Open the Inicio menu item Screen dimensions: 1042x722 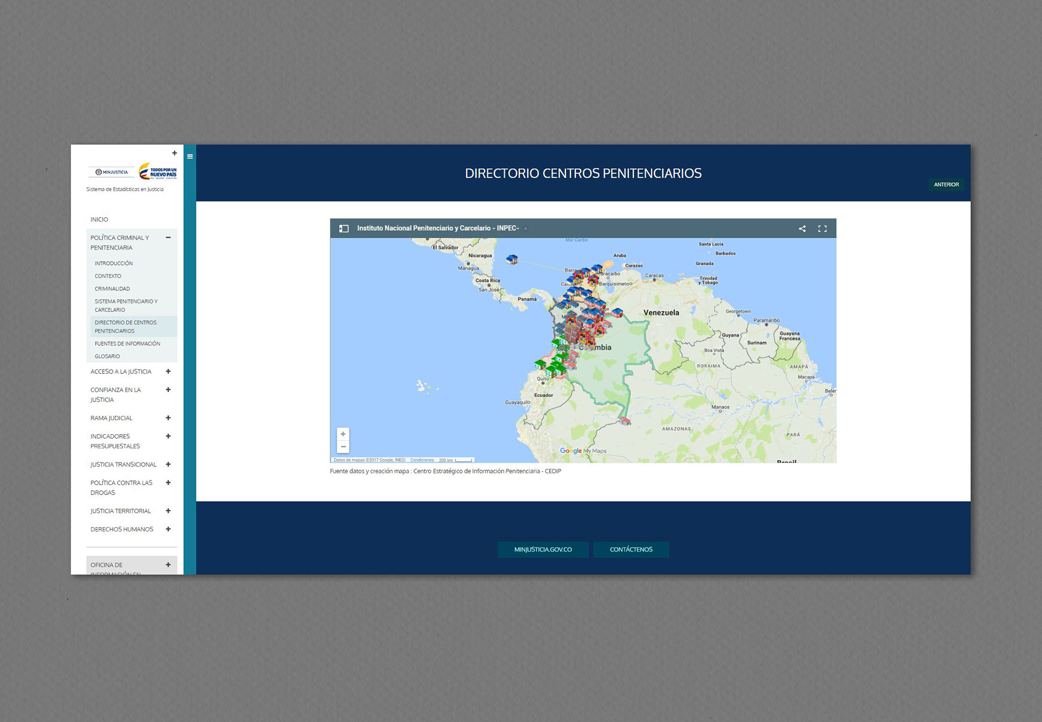pos(99,220)
